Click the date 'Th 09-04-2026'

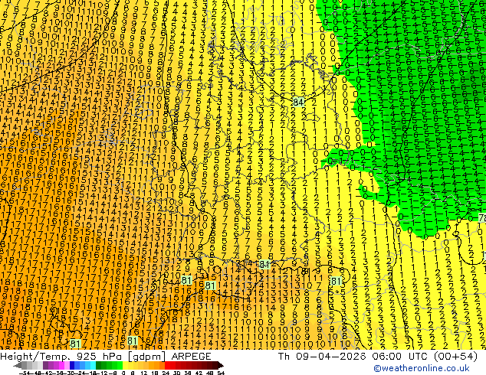[x=322, y=357]
